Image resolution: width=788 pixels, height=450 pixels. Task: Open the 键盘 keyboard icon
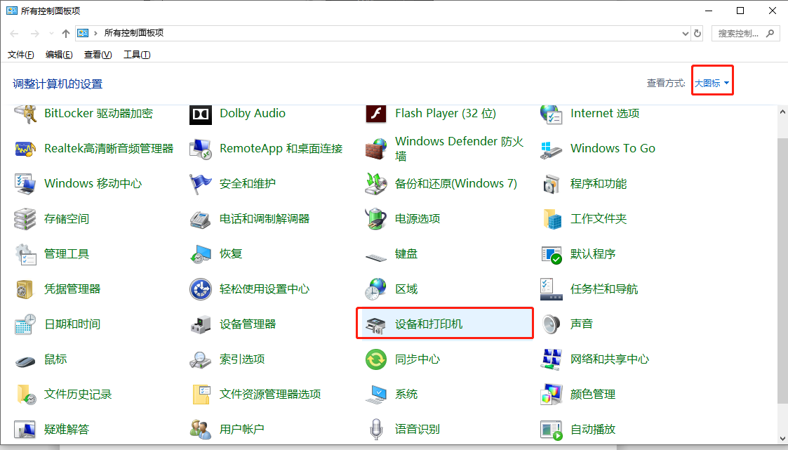pyautogui.click(x=375, y=257)
